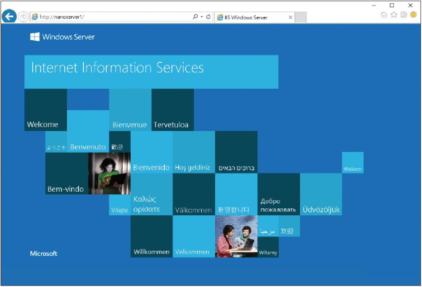Screen dimensions: 422x287
Task: Open a new blank tab
Action: point(301,17)
